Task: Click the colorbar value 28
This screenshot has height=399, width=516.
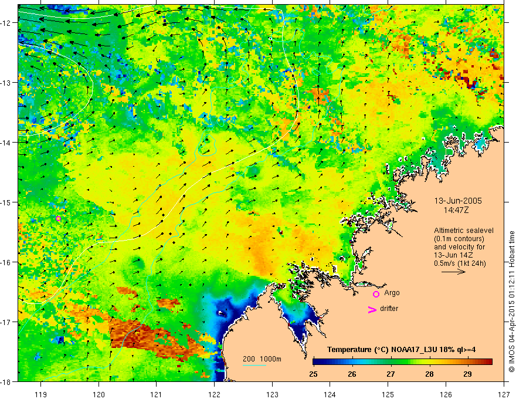Action: click(429, 374)
